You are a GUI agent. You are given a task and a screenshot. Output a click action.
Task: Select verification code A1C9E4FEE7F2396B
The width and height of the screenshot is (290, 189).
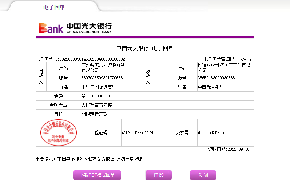[x=139, y=132]
